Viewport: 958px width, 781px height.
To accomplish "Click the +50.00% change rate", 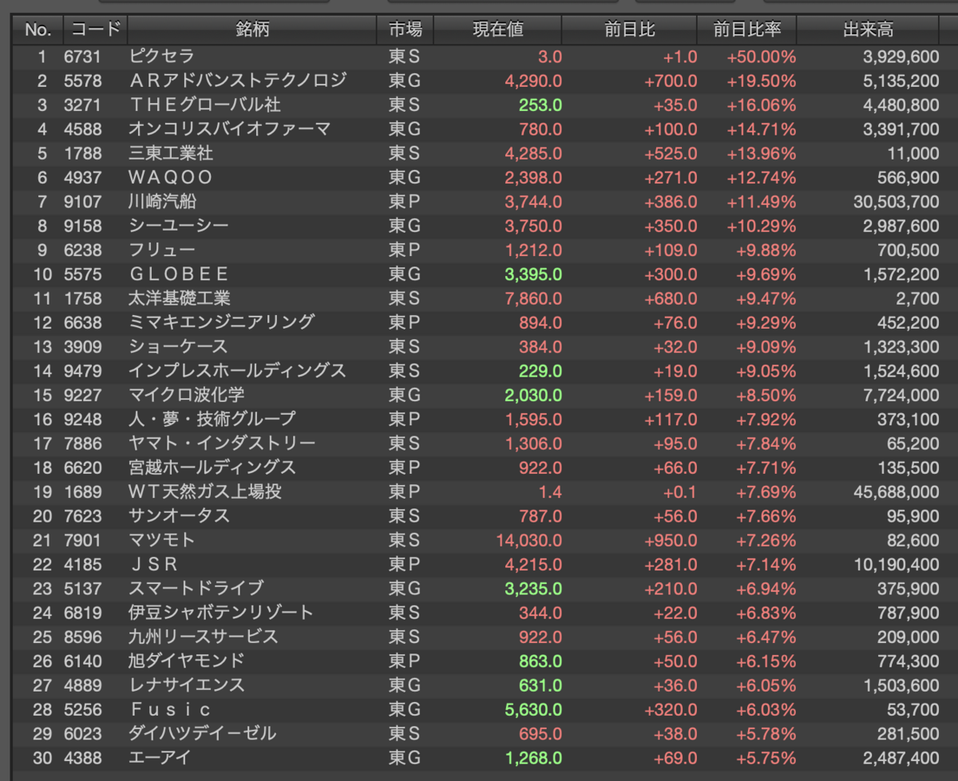I will 761,57.
